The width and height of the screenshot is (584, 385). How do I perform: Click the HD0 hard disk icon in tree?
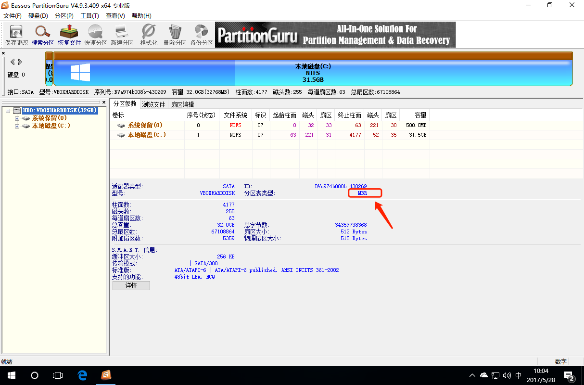tap(17, 110)
